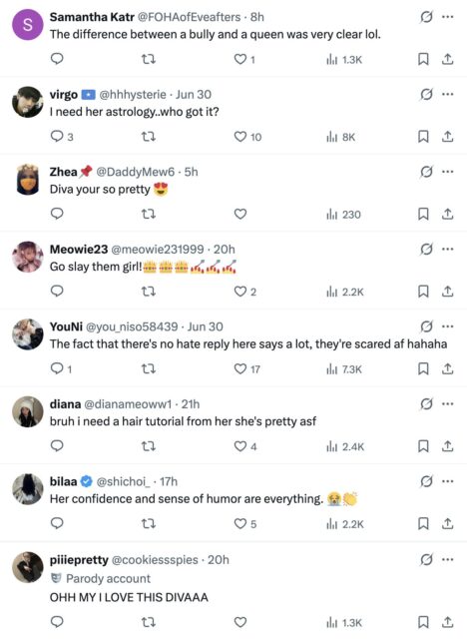Reply to Samantha Katr's tweet
Image resolution: width=467 pixels, height=639 pixels.
tap(57, 59)
